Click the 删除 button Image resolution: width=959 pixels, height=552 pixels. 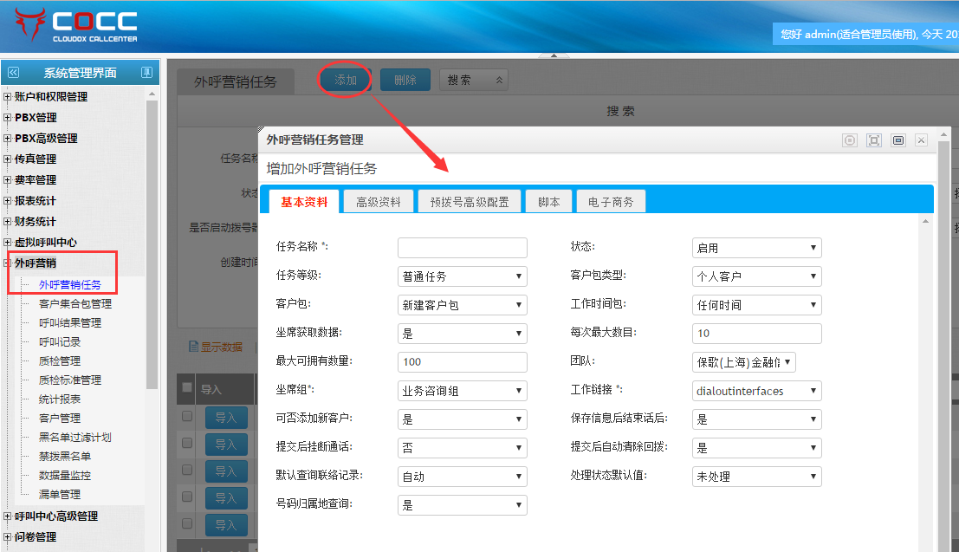tap(405, 80)
